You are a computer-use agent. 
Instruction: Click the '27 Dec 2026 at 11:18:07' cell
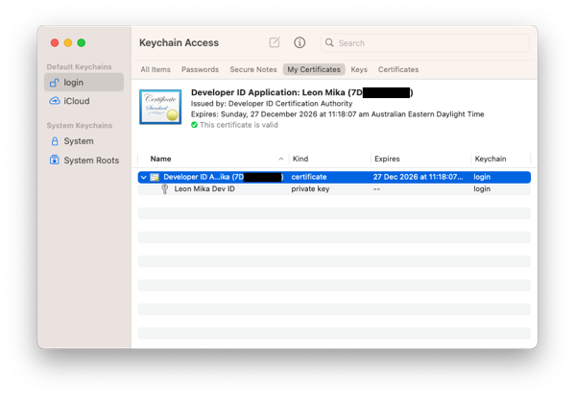pyautogui.click(x=418, y=177)
